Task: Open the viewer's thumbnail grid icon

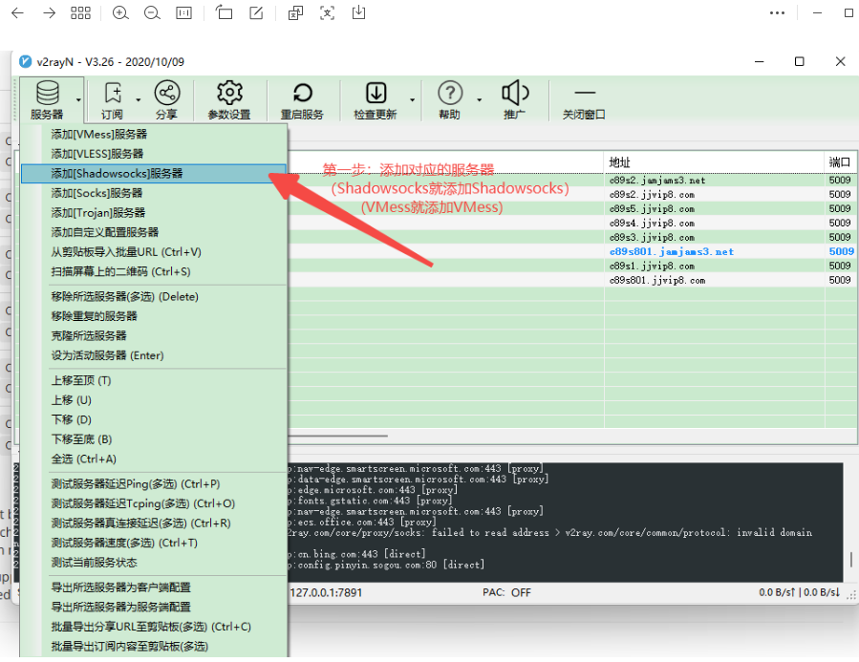Action: [80, 13]
